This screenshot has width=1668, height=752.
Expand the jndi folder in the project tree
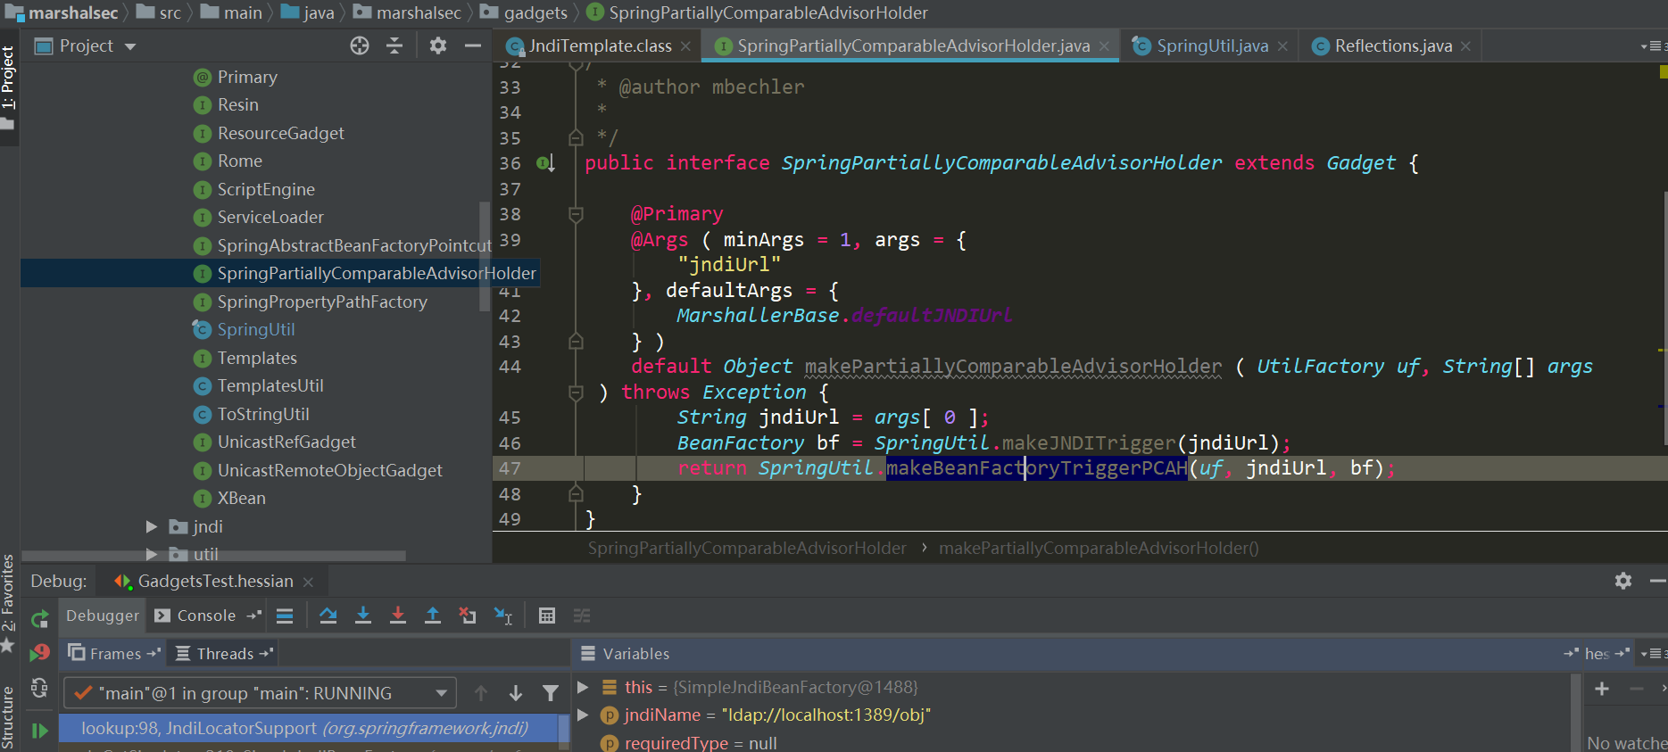click(x=152, y=526)
